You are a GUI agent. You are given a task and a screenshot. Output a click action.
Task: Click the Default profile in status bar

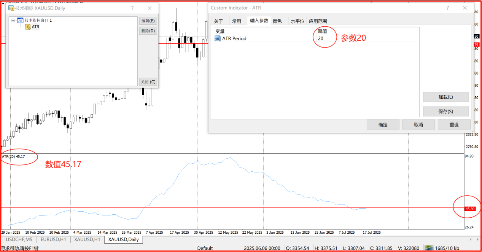(205, 248)
